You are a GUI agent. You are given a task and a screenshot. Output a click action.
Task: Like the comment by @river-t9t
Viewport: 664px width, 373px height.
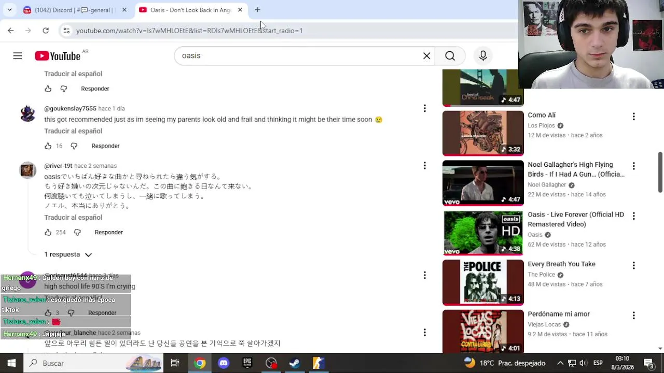coord(48,233)
